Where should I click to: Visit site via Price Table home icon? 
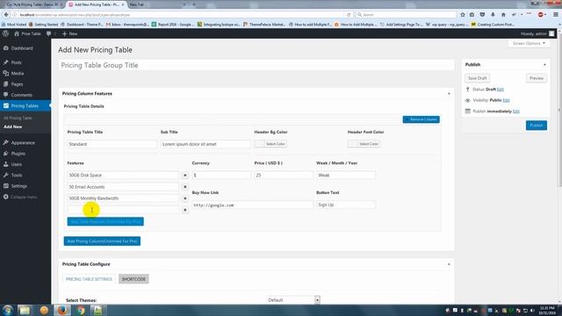tap(27, 33)
